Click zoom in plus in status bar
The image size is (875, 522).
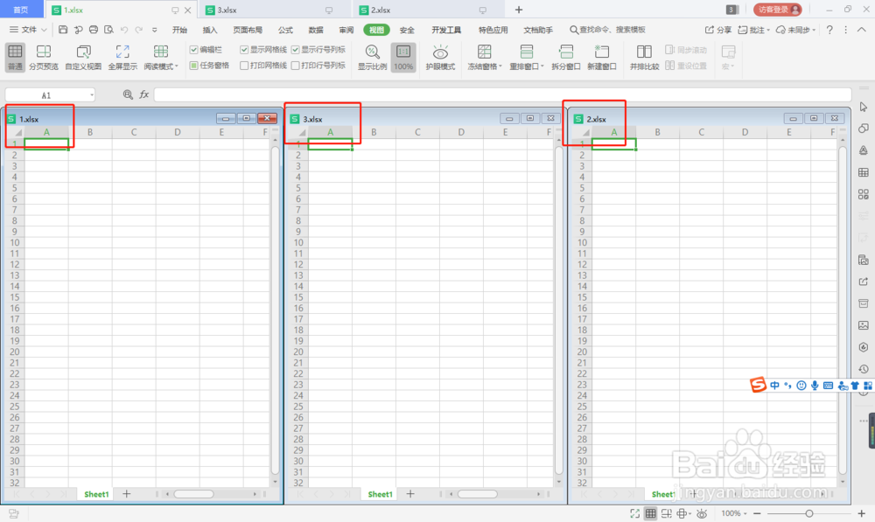point(861,513)
